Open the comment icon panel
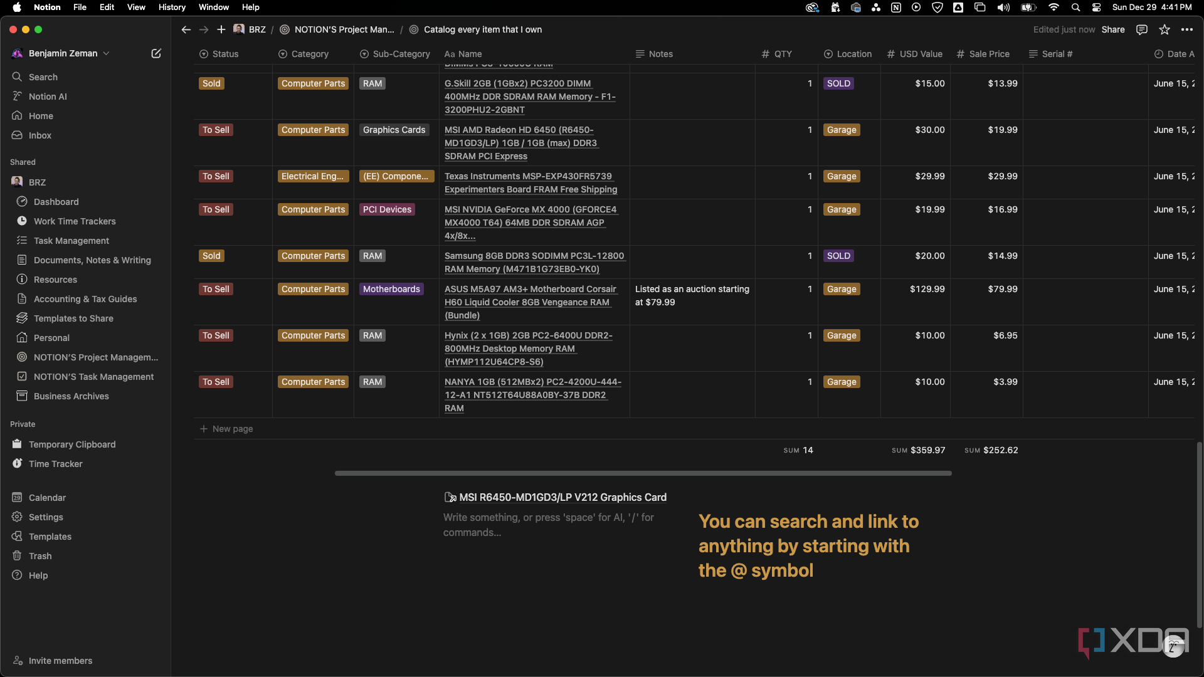Image resolution: width=1204 pixels, height=677 pixels. coord(1142,29)
